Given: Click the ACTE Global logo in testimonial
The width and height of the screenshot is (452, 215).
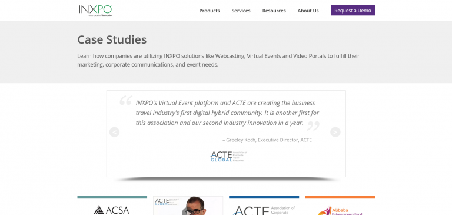Looking at the screenshot, I should click(228, 157).
